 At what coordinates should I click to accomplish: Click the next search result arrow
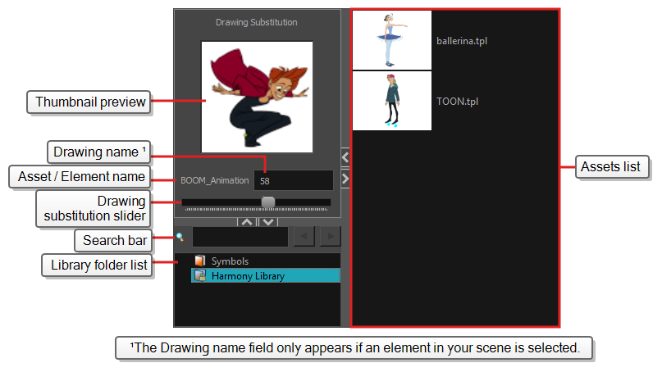pyautogui.click(x=331, y=238)
